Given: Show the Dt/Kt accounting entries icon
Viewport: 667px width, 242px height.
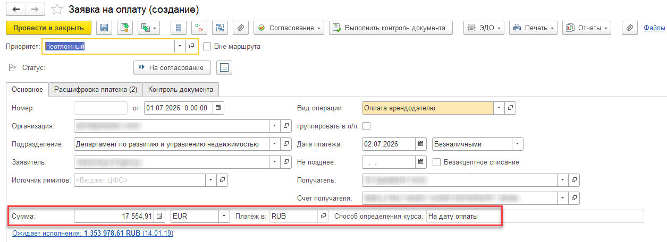Looking at the screenshot, I should [x=199, y=28].
